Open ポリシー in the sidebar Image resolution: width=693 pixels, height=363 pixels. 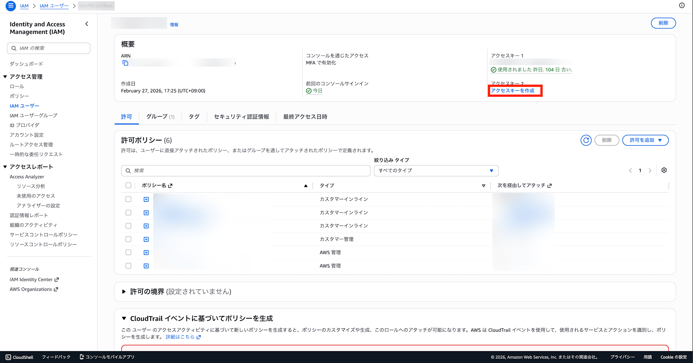(19, 96)
